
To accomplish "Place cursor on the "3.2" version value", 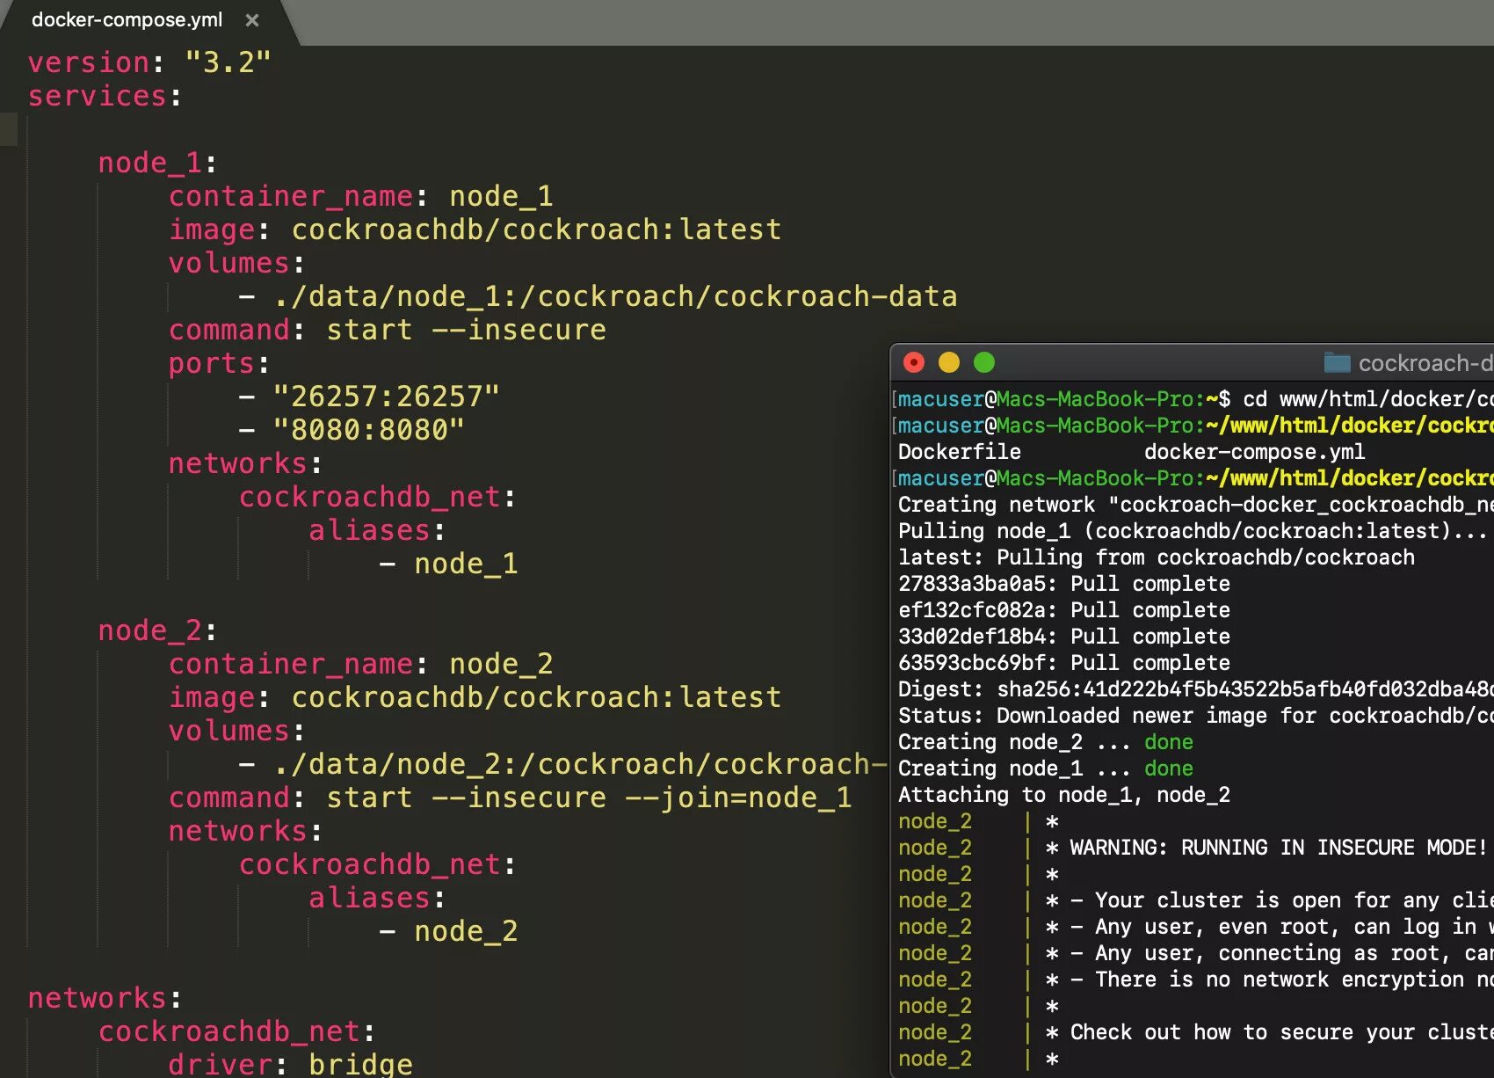I will pos(228,62).
